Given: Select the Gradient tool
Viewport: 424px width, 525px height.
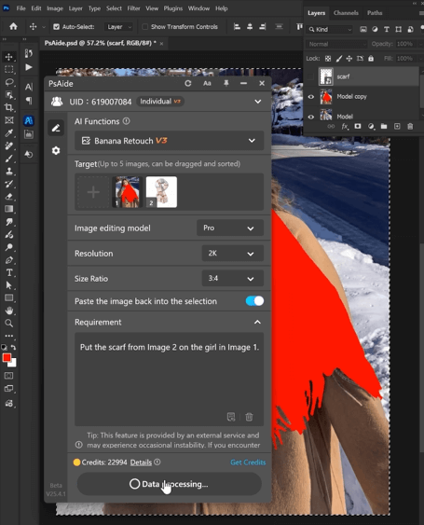Looking at the screenshot, I should 9,209.
